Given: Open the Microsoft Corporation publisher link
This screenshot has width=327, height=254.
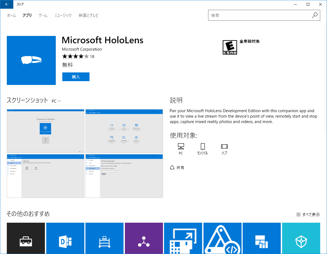Looking at the screenshot, I should pos(82,49).
